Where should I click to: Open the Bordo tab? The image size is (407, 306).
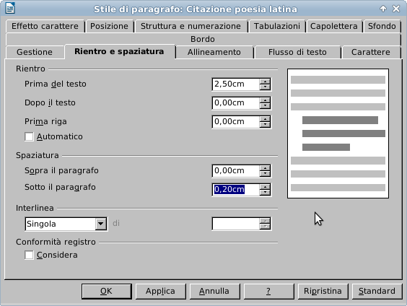(203, 39)
